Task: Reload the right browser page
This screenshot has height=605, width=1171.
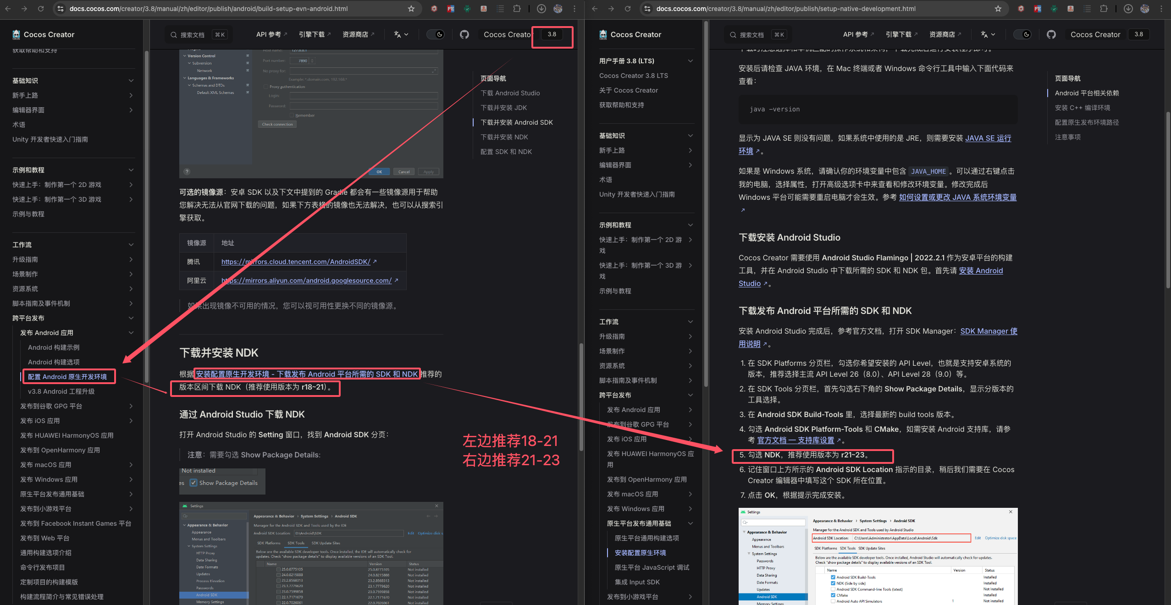Action: [627, 9]
